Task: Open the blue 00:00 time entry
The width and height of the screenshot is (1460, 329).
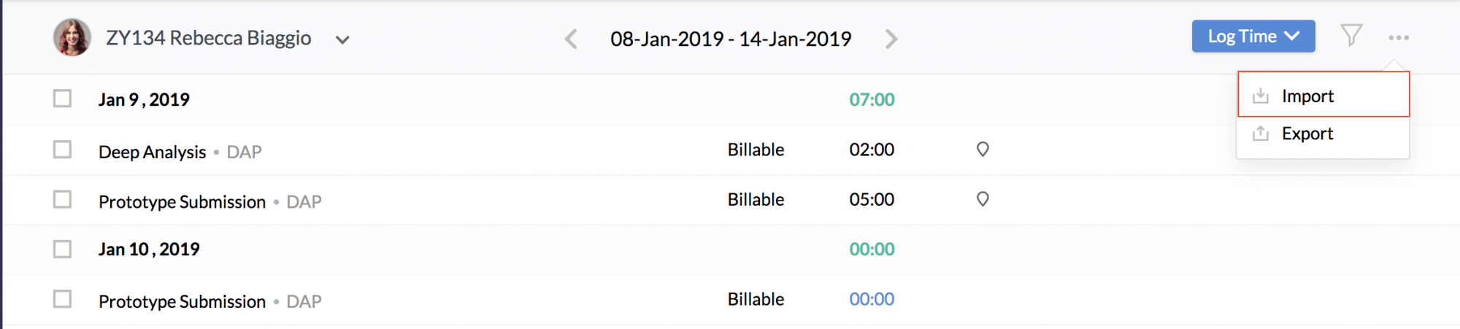Action: pos(872,299)
